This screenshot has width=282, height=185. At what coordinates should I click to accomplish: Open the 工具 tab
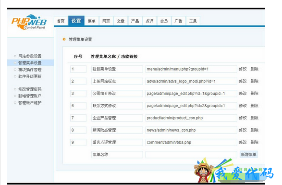click(x=193, y=21)
